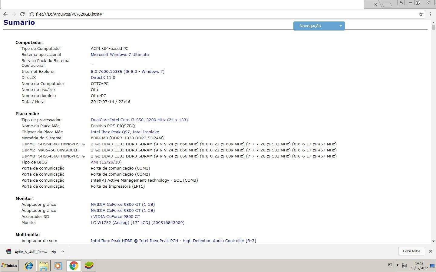Open the DualCore Intel Core i3-550 link
This screenshot has height=272, width=436.
click(139, 120)
